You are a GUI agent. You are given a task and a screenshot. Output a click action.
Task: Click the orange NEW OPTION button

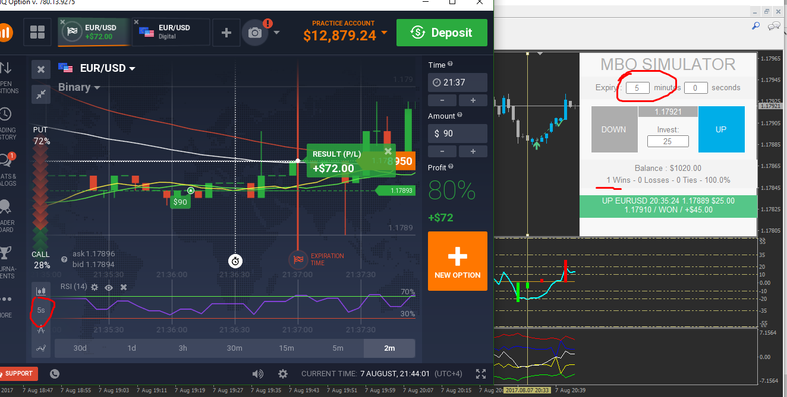(458, 261)
